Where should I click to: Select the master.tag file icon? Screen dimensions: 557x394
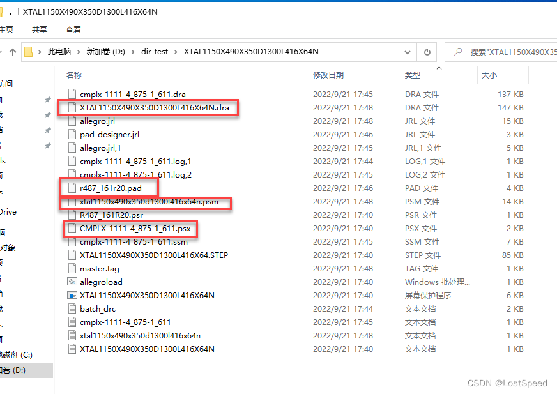point(72,268)
